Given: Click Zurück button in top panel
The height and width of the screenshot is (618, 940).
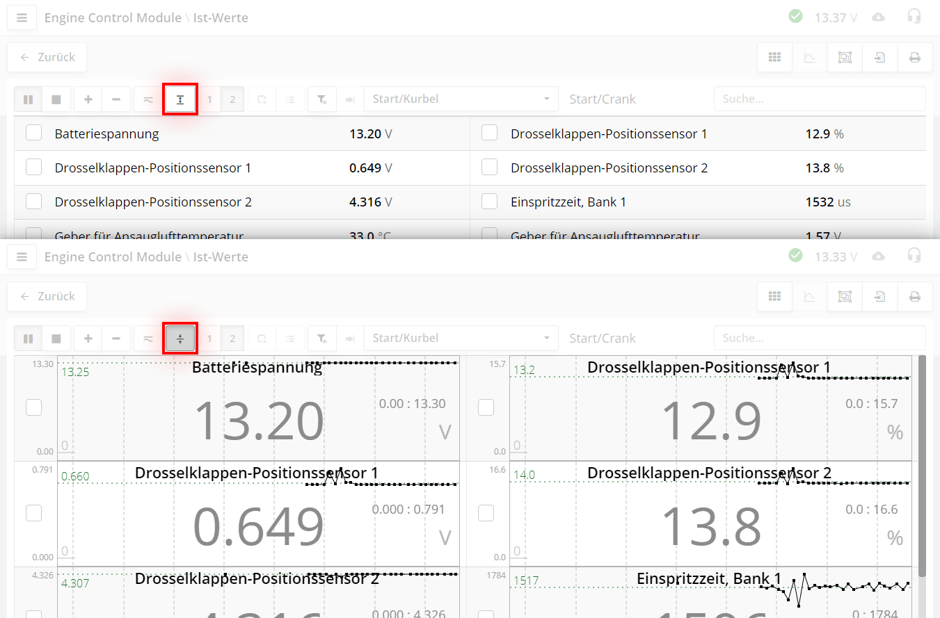Looking at the screenshot, I should point(47,58).
